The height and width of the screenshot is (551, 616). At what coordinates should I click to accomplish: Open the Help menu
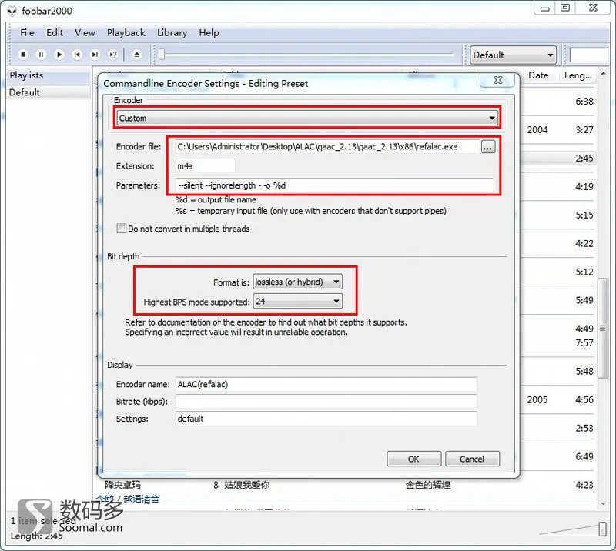[x=209, y=32]
